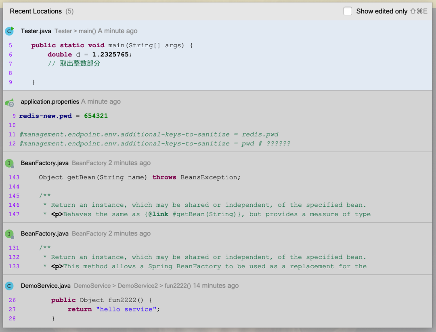Click line 146 'Return an instance' comment
Screen dimensions: 436x332
[x=205, y=205]
